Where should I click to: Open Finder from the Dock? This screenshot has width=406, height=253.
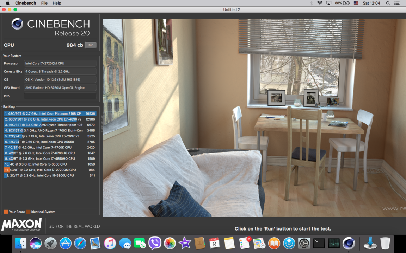(x=21, y=243)
